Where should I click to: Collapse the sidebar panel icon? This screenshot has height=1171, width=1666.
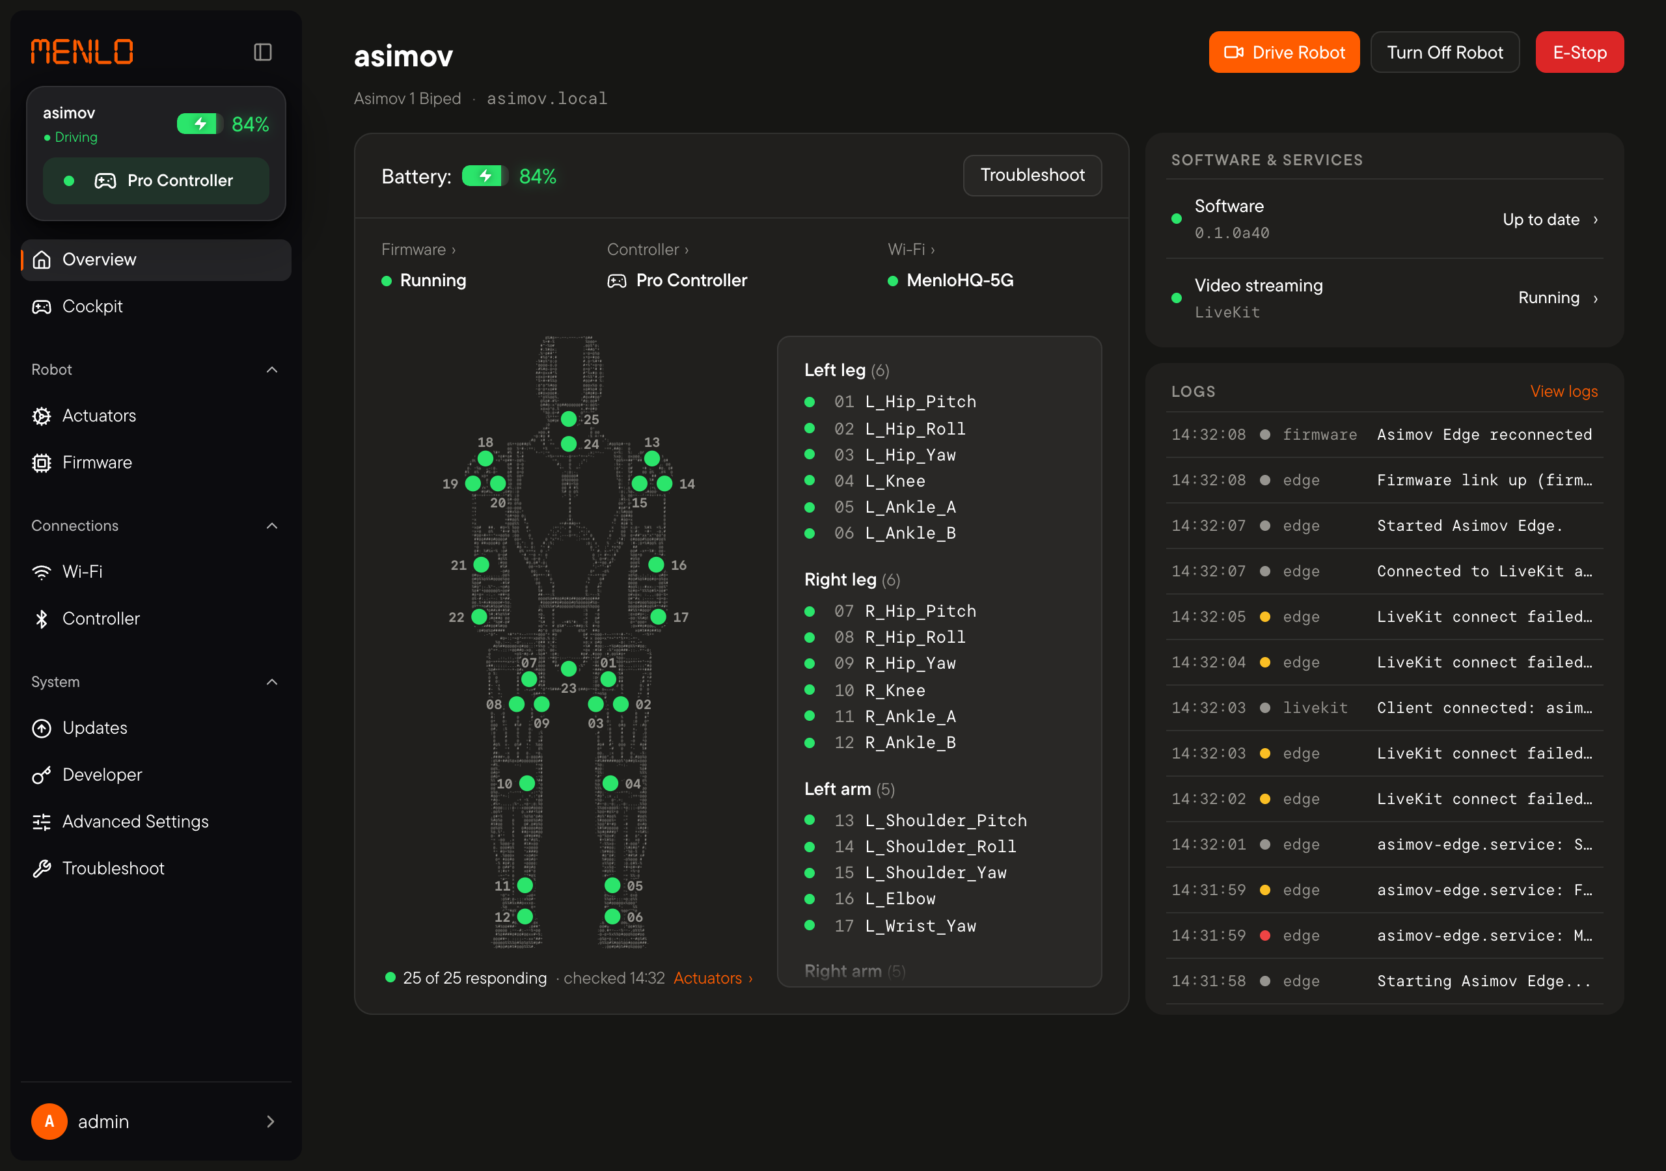(x=263, y=52)
